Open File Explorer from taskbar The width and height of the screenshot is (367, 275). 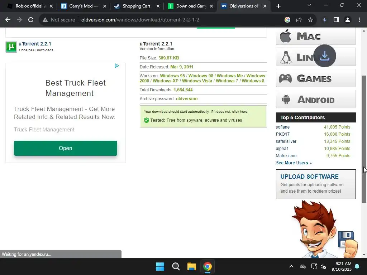pos(192,266)
